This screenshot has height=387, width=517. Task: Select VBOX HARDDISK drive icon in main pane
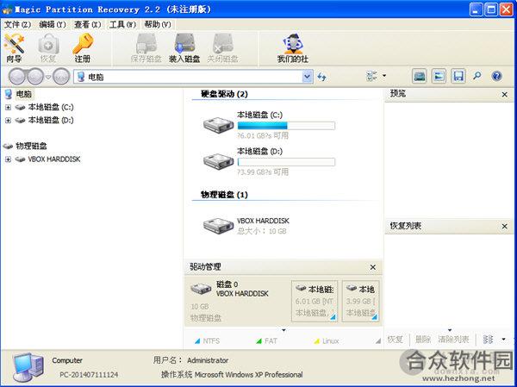pos(218,225)
